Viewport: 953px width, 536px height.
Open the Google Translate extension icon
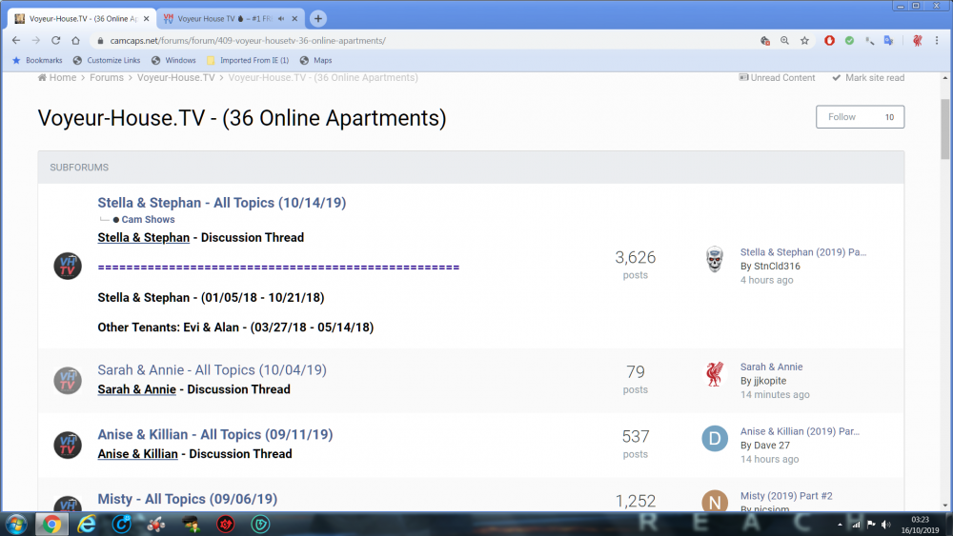(888, 41)
